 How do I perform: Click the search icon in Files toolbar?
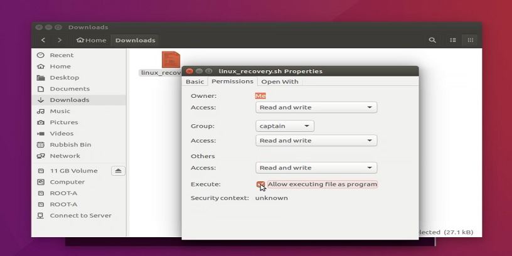[x=432, y=40]
